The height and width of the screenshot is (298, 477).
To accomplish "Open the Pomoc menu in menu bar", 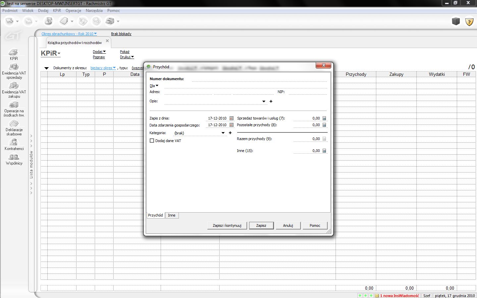I will [114, 11].
